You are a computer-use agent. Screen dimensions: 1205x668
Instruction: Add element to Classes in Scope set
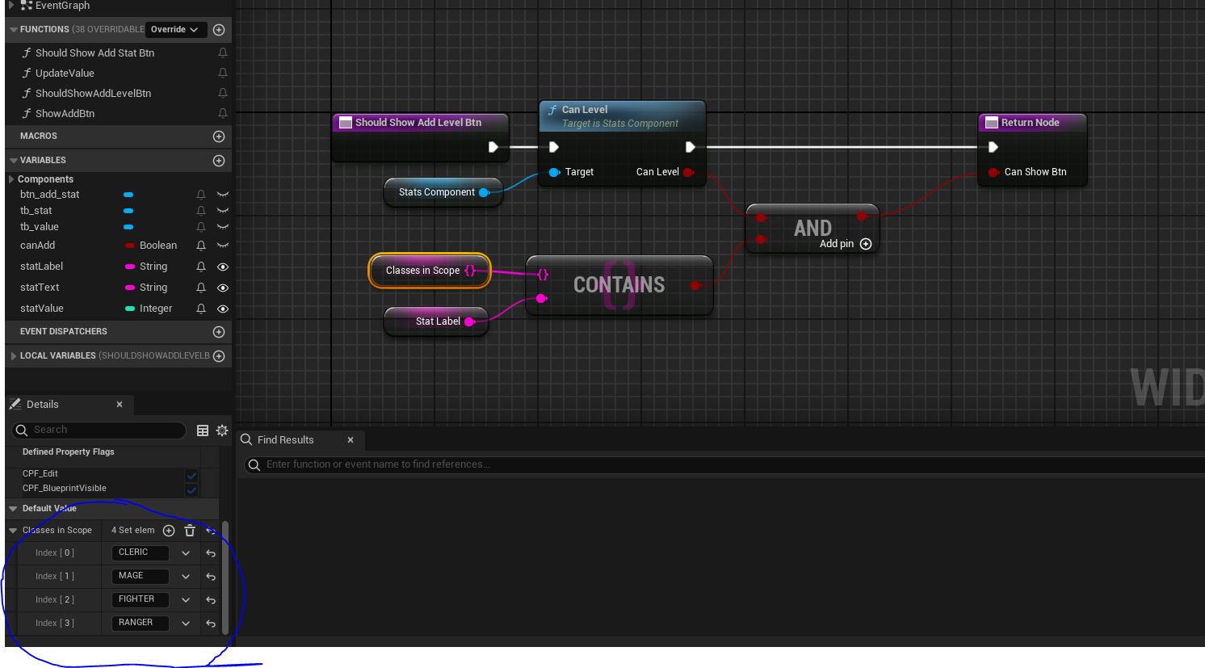coord(169,531)
